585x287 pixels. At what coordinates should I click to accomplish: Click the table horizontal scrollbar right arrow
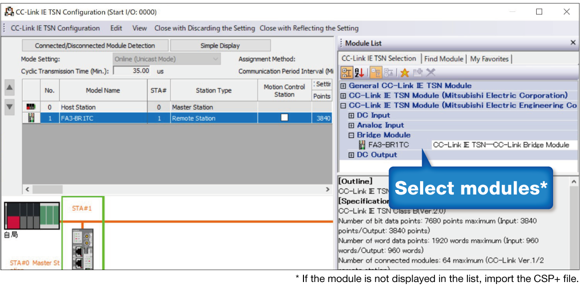tap(327, 189)
